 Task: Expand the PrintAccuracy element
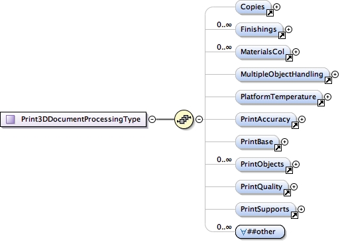[x=302, y=119]
